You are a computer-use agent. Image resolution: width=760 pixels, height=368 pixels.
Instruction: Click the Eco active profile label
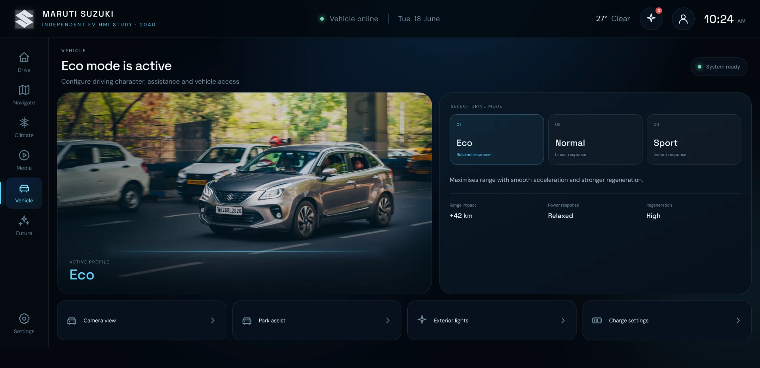(82, 275)
